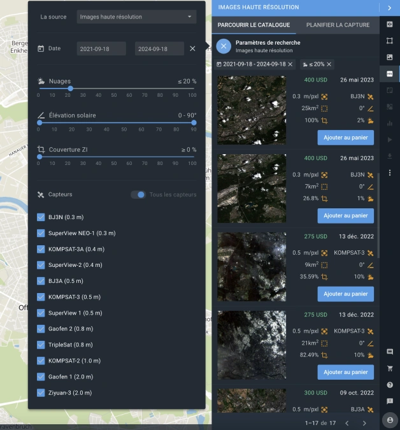Collapse the Images Haute Résolution panel arrow
The image size is (400, 430).
[x=390, y=8]
